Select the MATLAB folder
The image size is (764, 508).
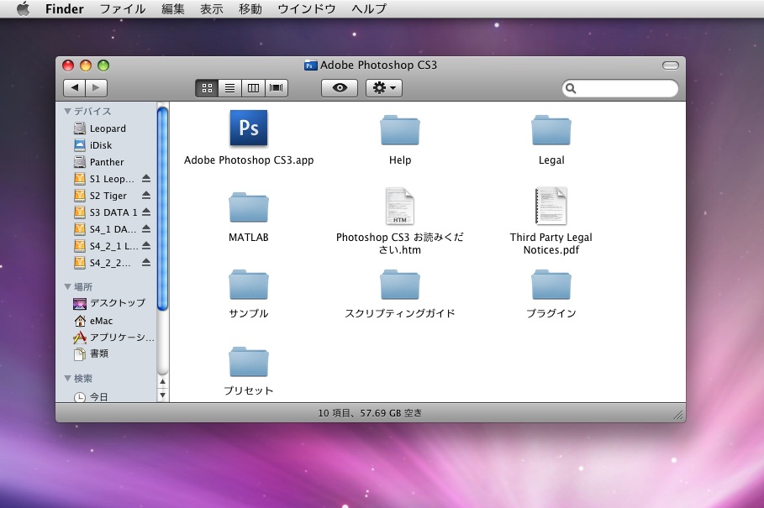point(249,207)
